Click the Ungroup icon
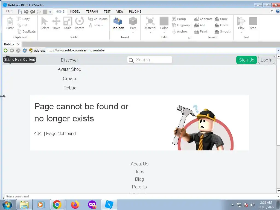Viewport: 280px width, 210px height. click(174, 25)
